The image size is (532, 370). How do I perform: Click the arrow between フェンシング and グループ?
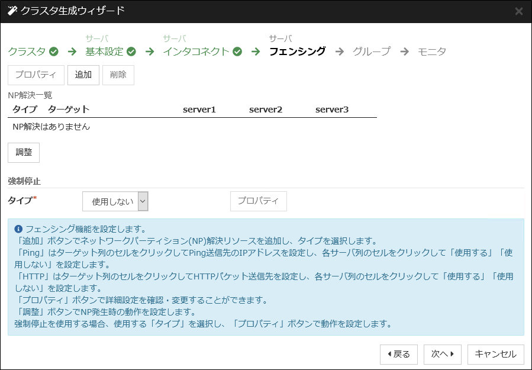[341, 52]
